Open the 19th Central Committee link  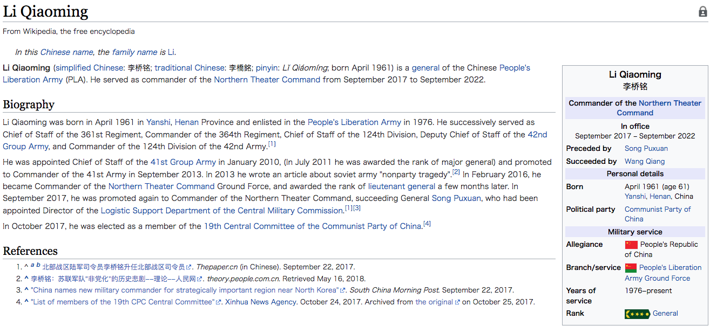point(312,226)
